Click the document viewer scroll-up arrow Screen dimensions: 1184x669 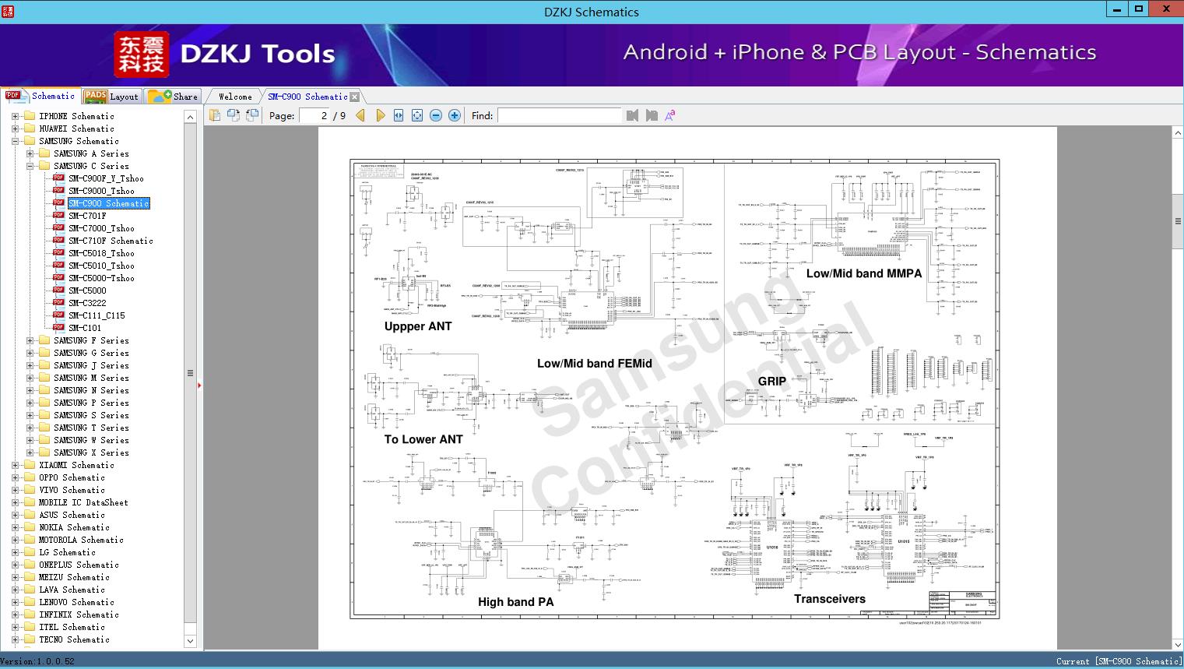click(x=1178, y=133)
